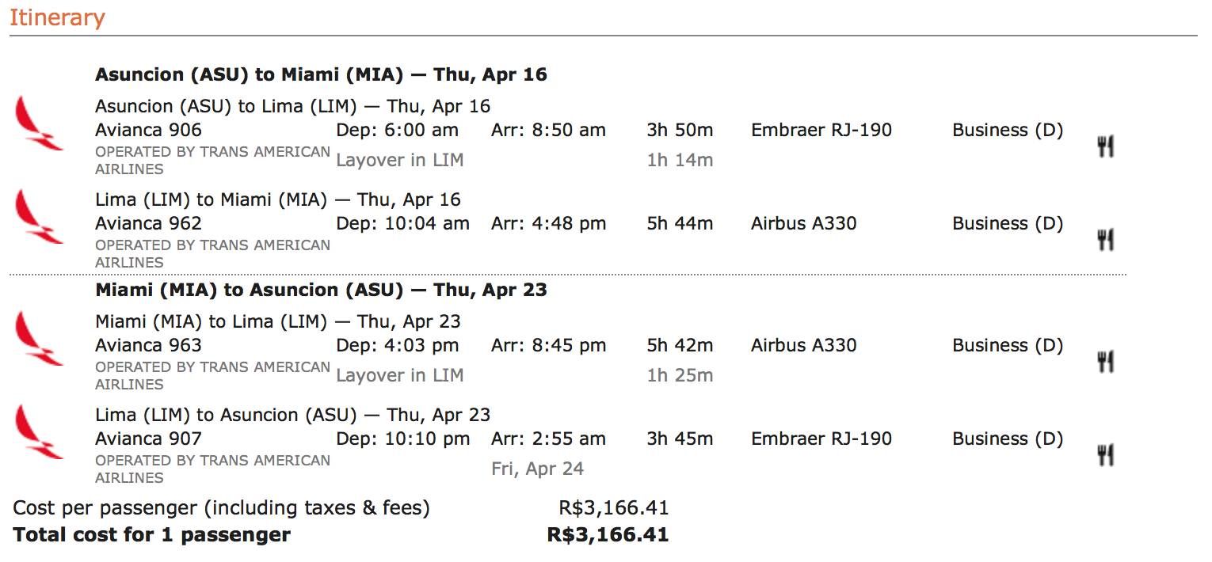
Task: Click the Avianca 963 flight number
Action: coord(148,345)
